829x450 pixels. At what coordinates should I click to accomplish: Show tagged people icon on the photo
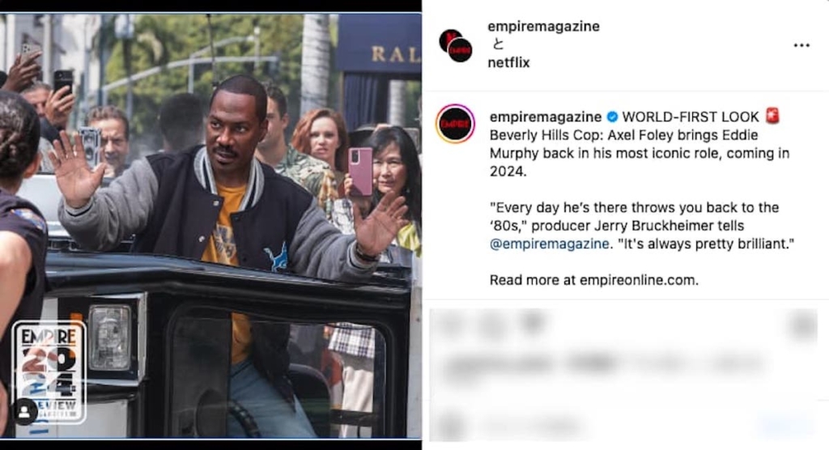coord(24,413)
